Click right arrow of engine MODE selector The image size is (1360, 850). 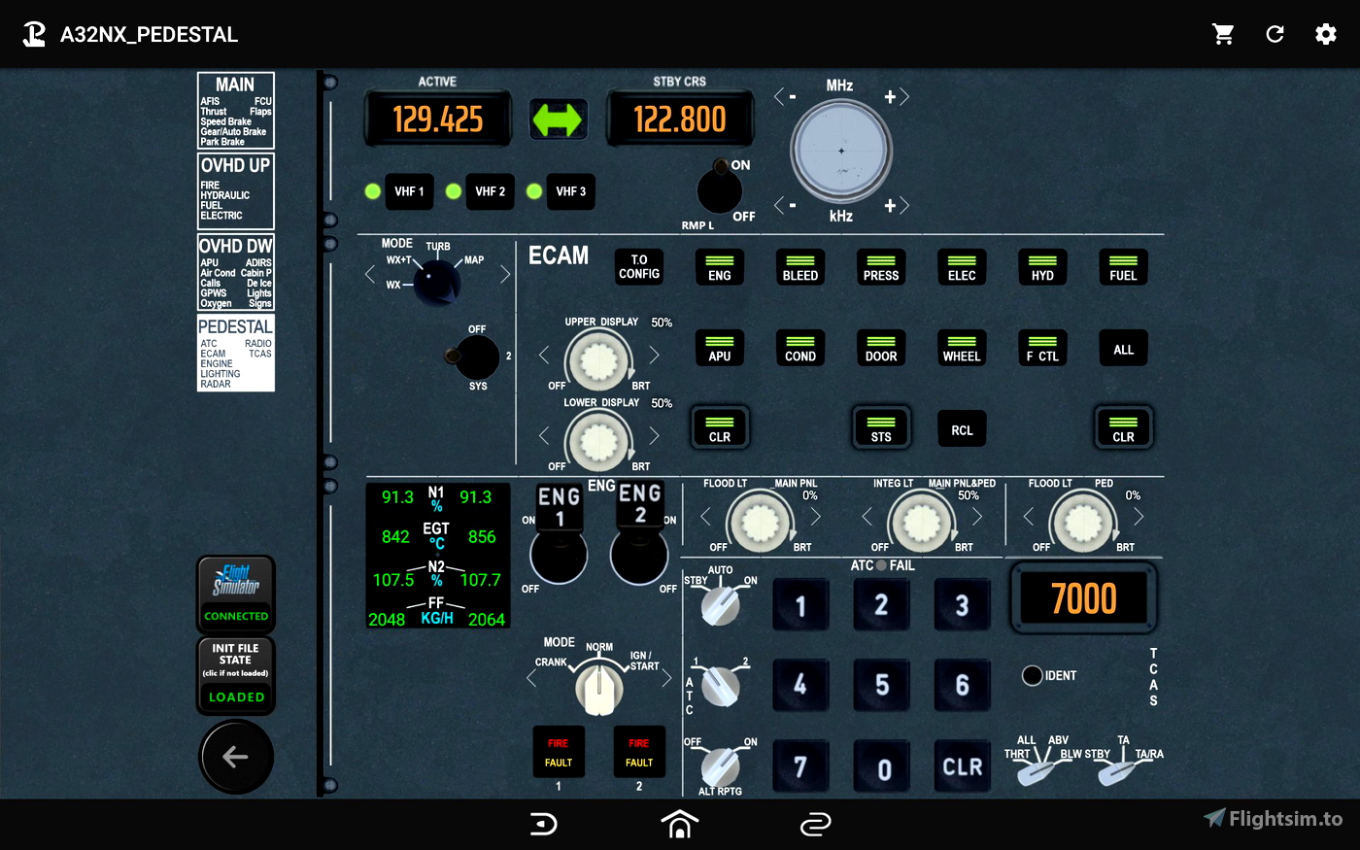[x=666, y=679]
